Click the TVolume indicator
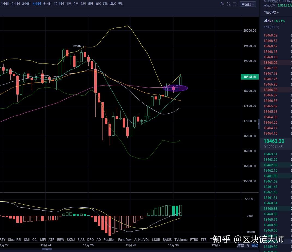This screenshot has height=252, width=292. point(181,240)
